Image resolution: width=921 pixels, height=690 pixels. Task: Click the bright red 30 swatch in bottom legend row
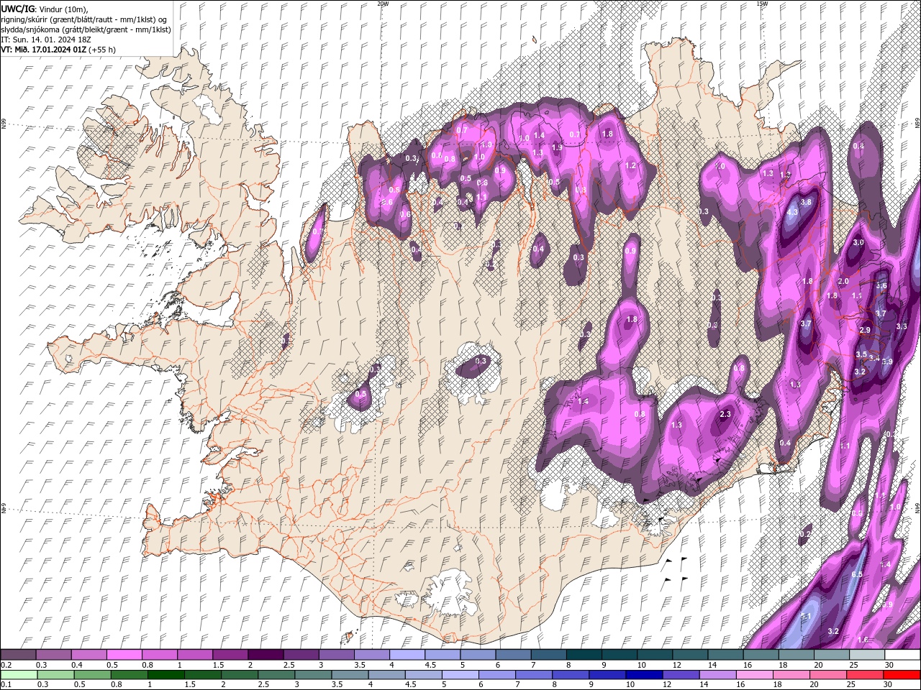tap(902, 674)
